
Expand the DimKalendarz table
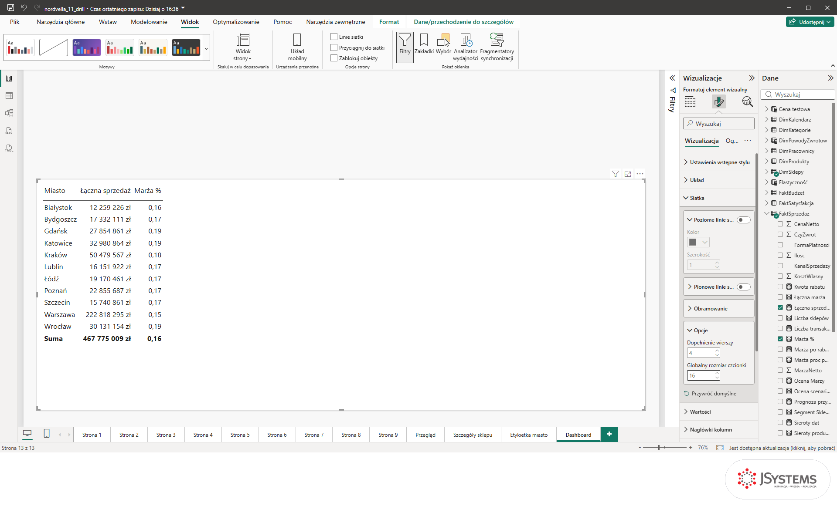point(767,120)
